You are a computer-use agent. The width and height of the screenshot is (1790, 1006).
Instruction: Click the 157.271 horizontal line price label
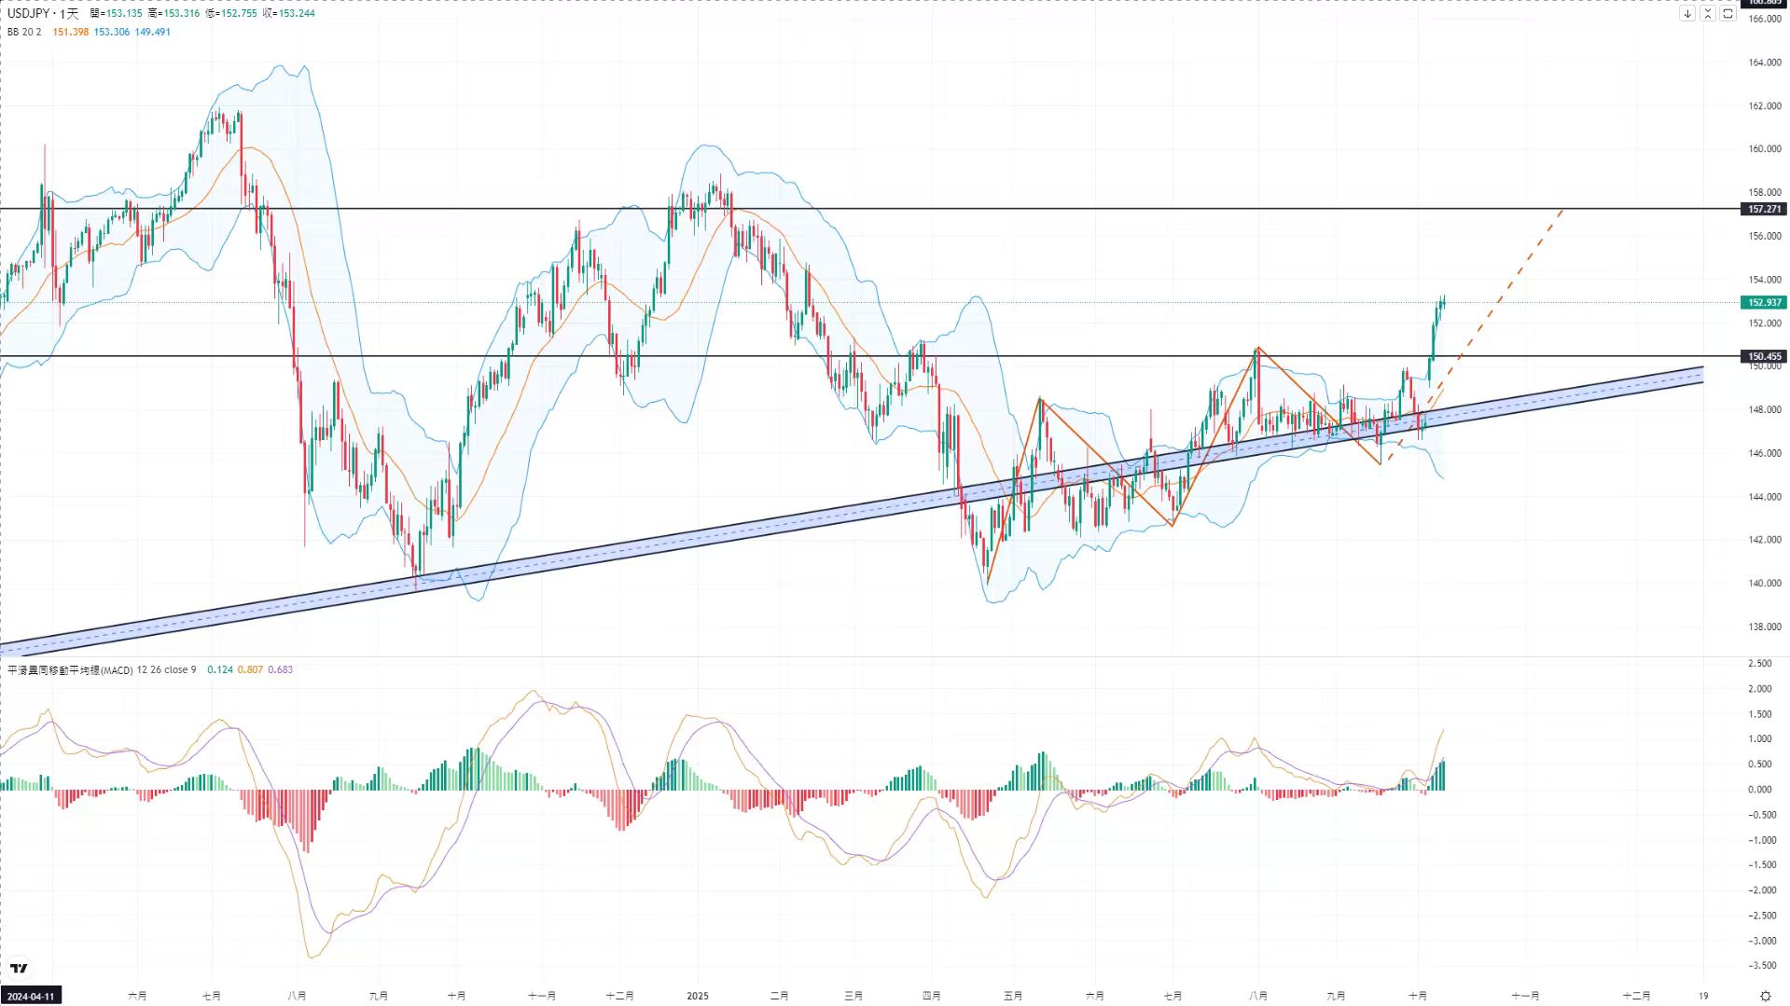click(1764, 209)
